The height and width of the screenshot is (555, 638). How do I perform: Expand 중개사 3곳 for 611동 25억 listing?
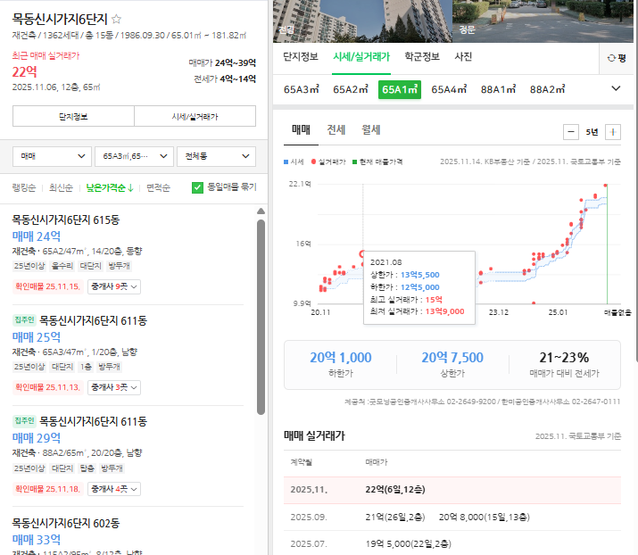(114, 387)
